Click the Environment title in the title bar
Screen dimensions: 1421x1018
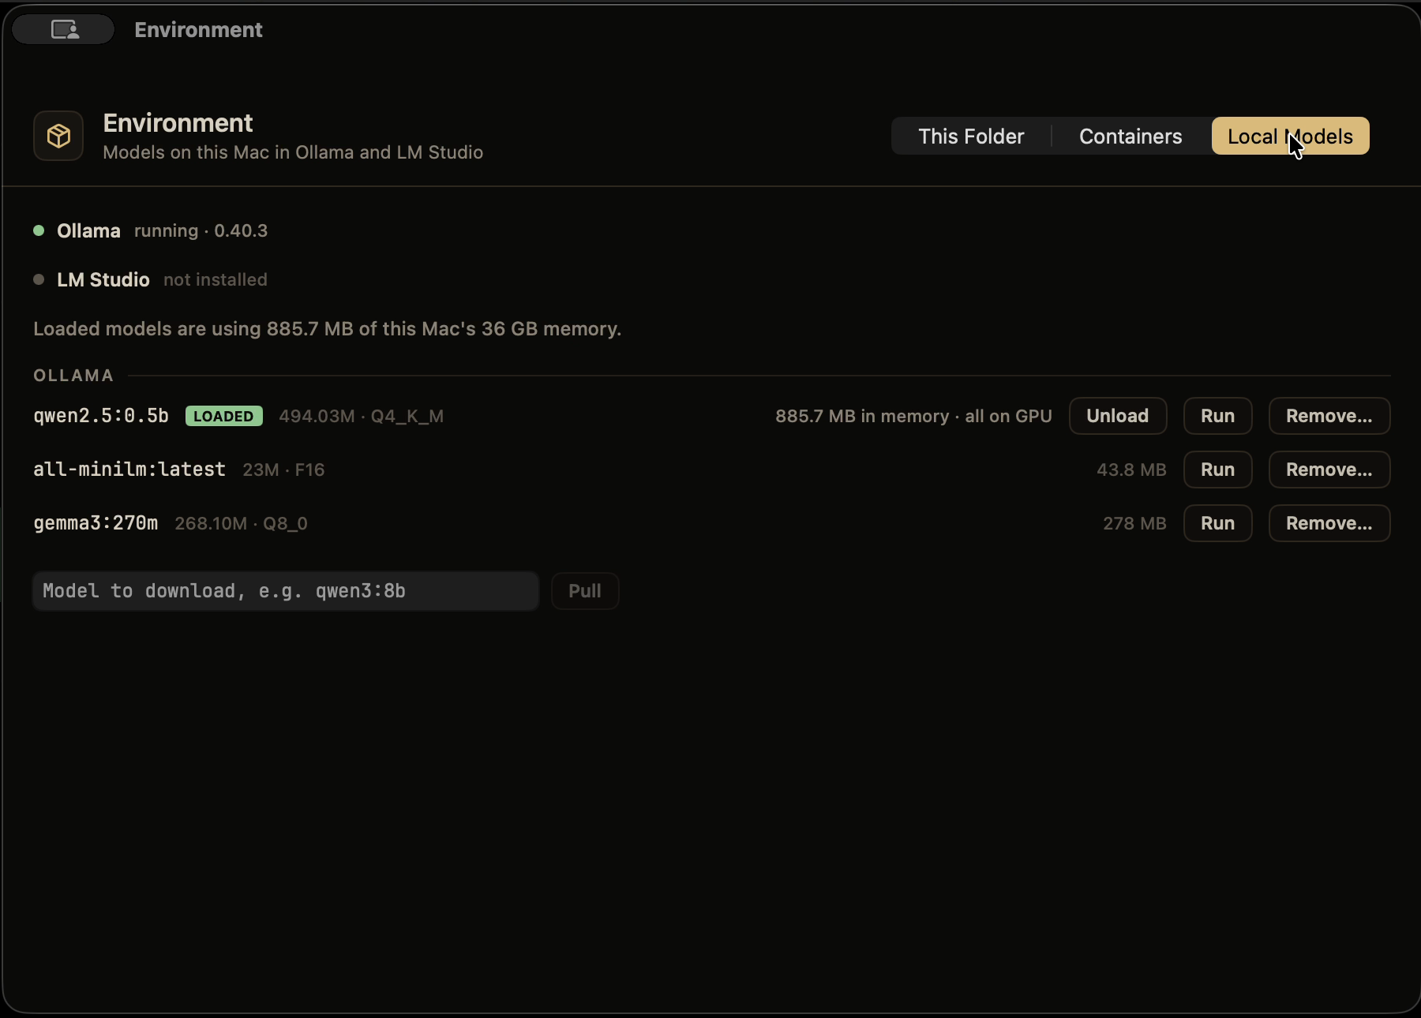pos(198,30)
